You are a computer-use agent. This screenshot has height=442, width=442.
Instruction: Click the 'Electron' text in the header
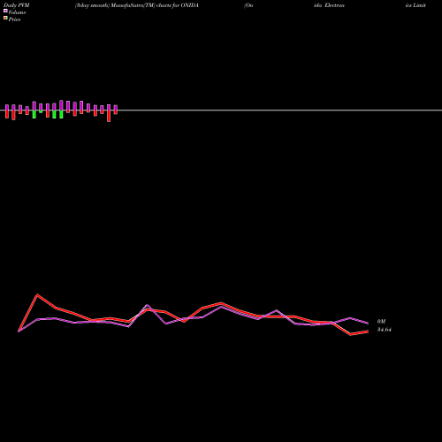pos(334,5)
